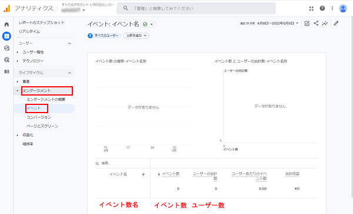Click the table 検索 input field
The image size is (353, 214).
[123, 164]
